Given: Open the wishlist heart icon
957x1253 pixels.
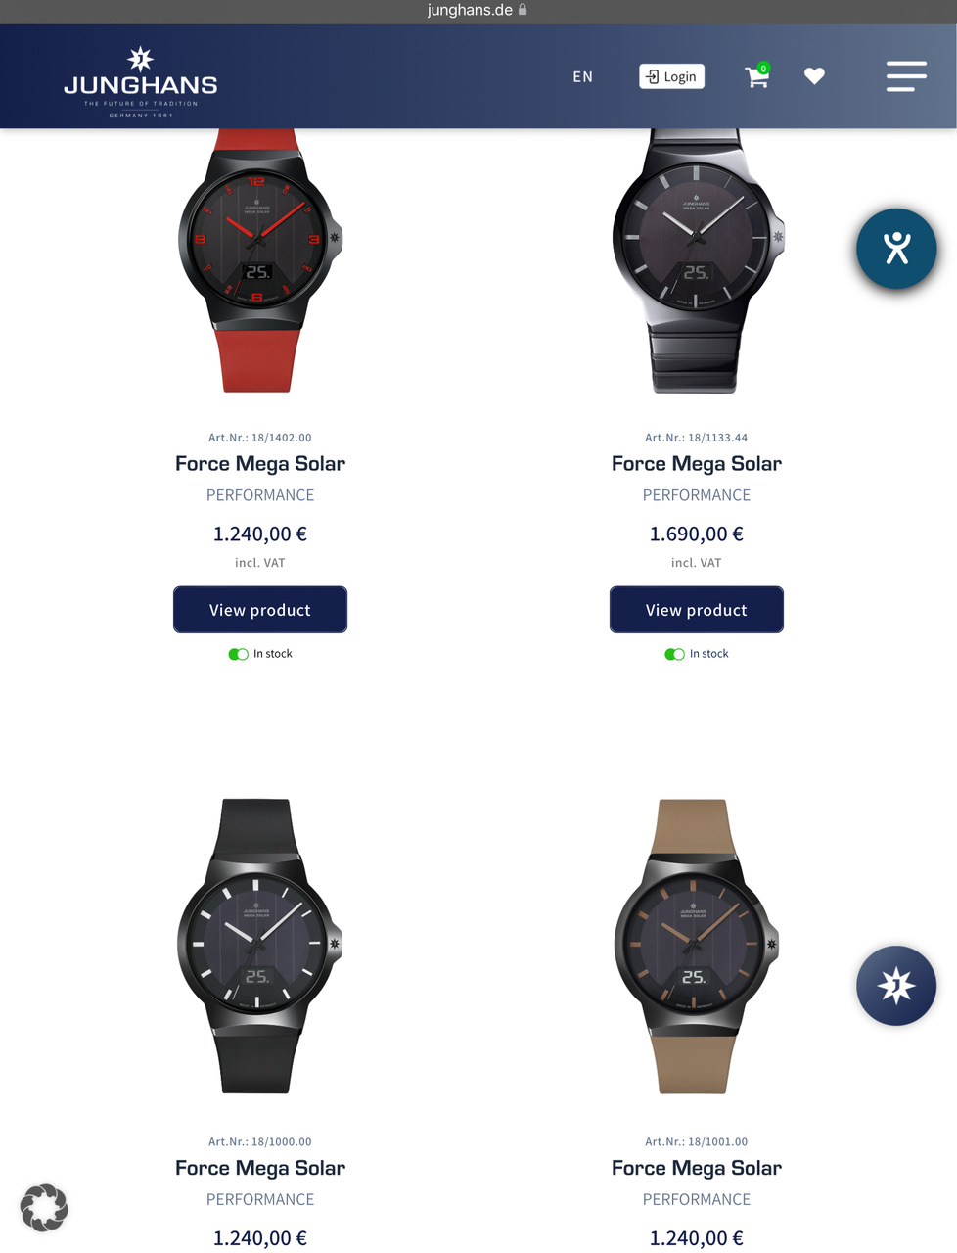Looking at the screenshot, I should click(814, 76).
